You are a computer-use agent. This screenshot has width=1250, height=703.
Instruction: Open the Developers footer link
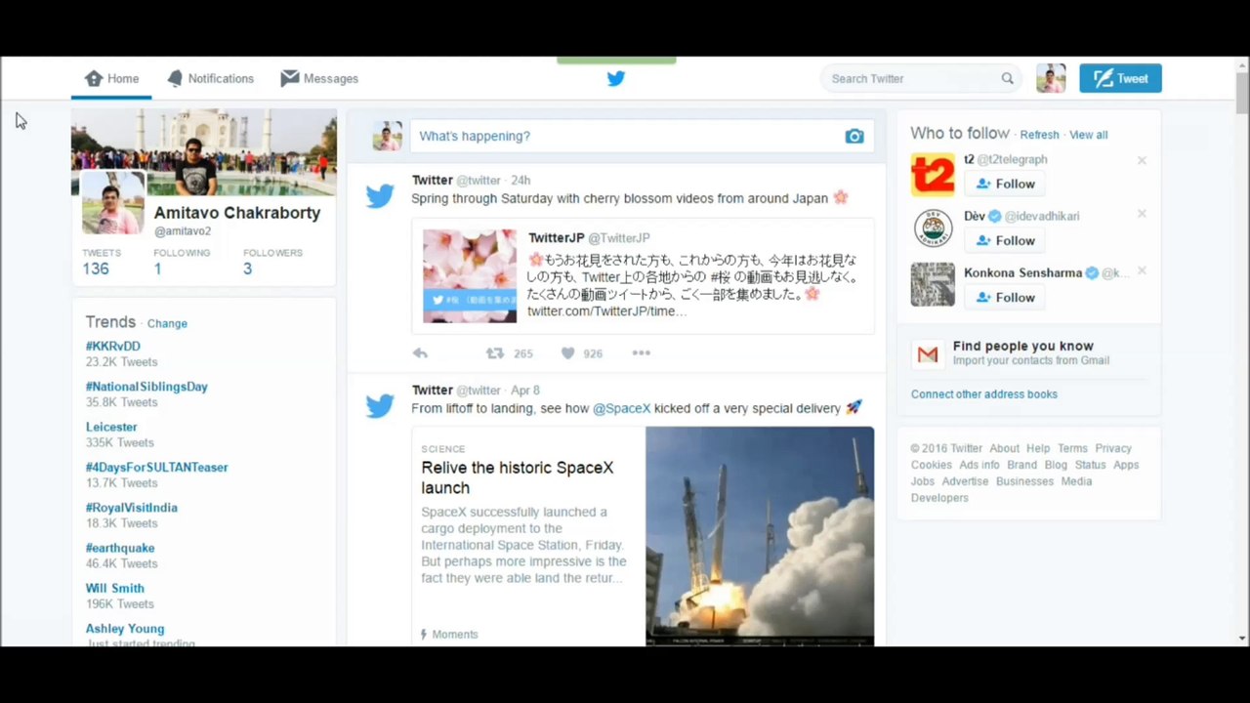point(939,498)
